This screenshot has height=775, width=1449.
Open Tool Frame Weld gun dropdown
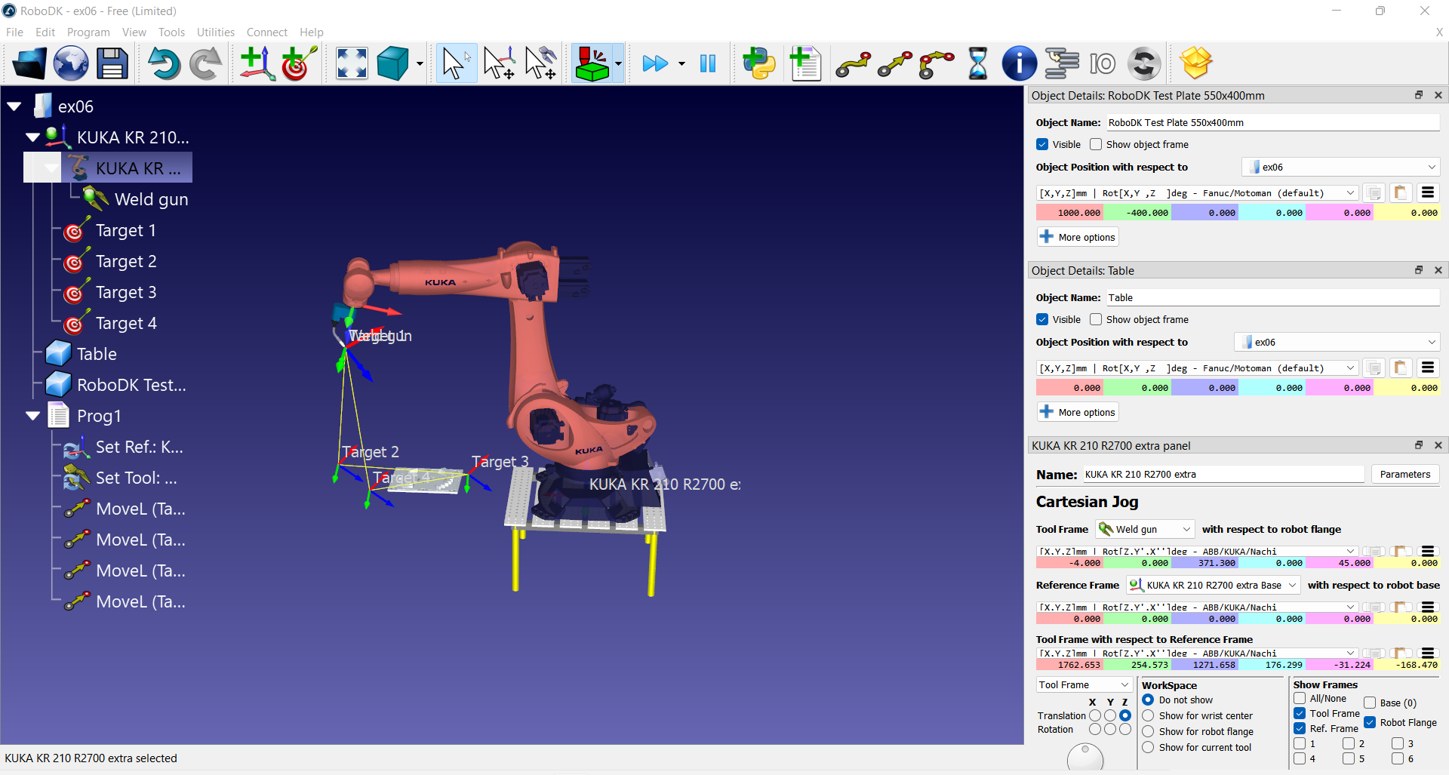(x=1145, y=529)
